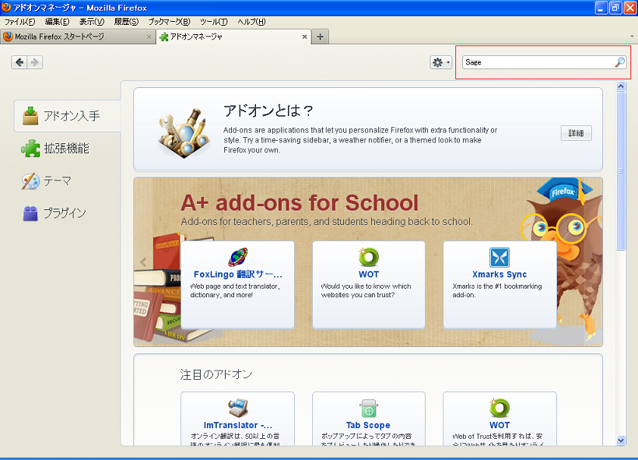638x460 pixels.
Task: Open the 履歴(S) menu
Action: (x=126, y=22)
